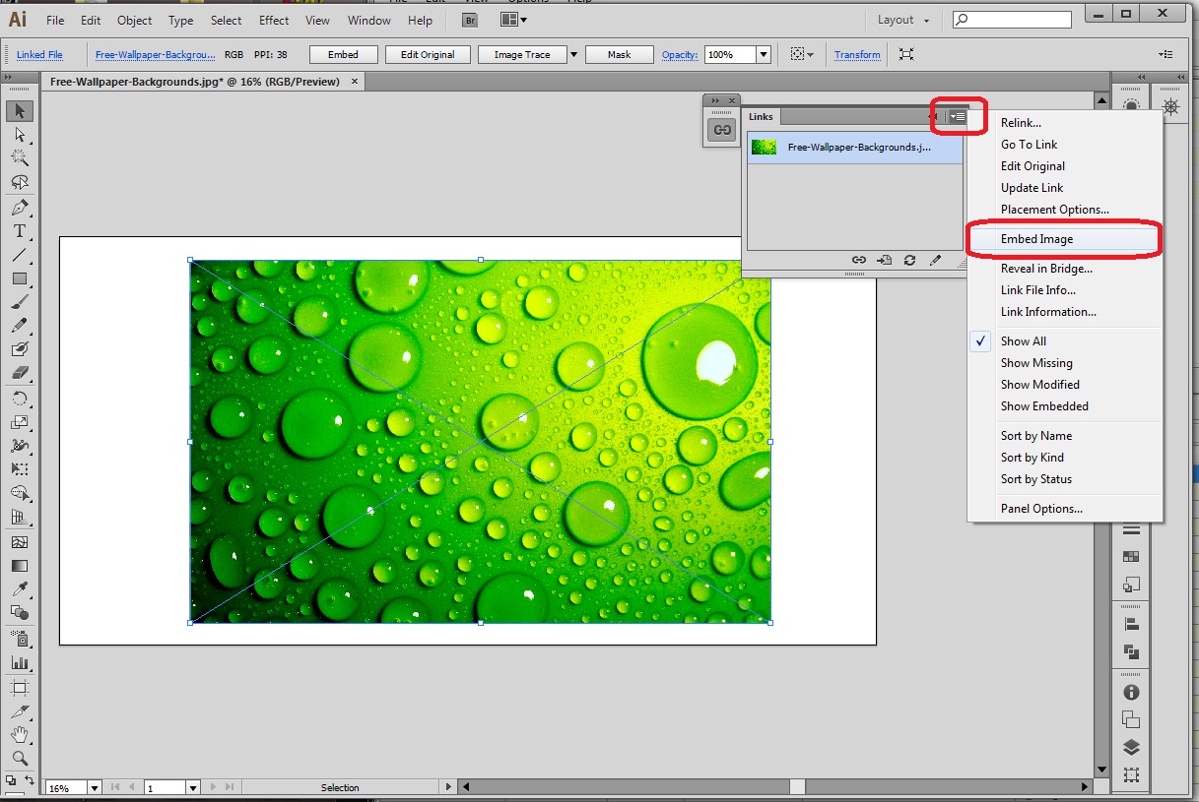Click the Edit Original pencil icon
Viewport: 1199px width, 802px height.
pyautogui.click(x=935, y=260)
